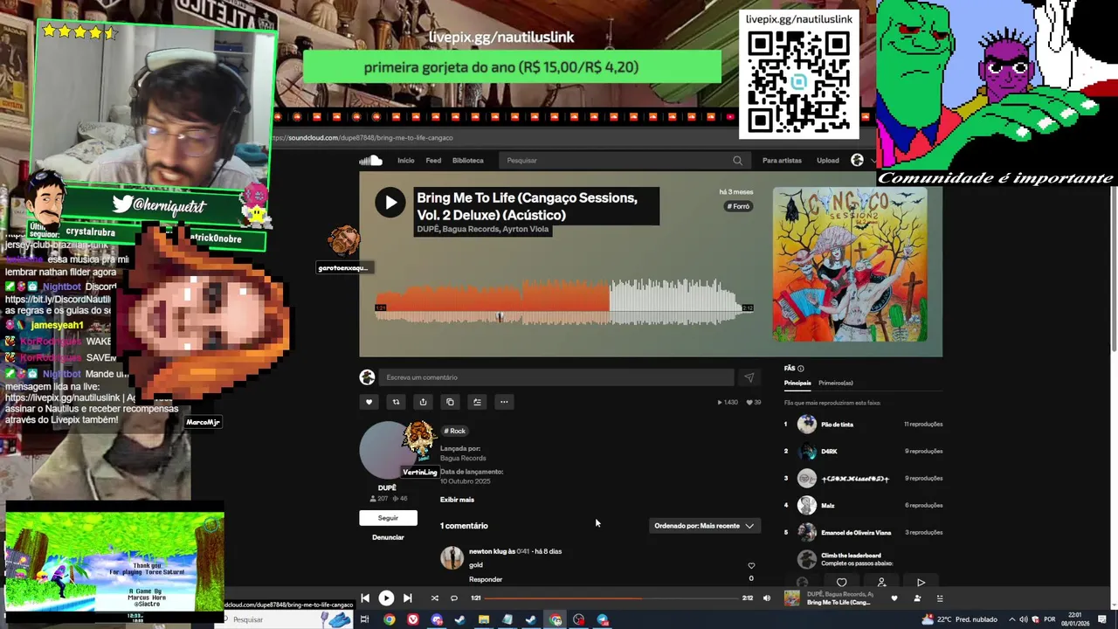1118x629 pixels.
Task: Switch to the Primeiros(as) fans tab
Action: click(836, 383)
